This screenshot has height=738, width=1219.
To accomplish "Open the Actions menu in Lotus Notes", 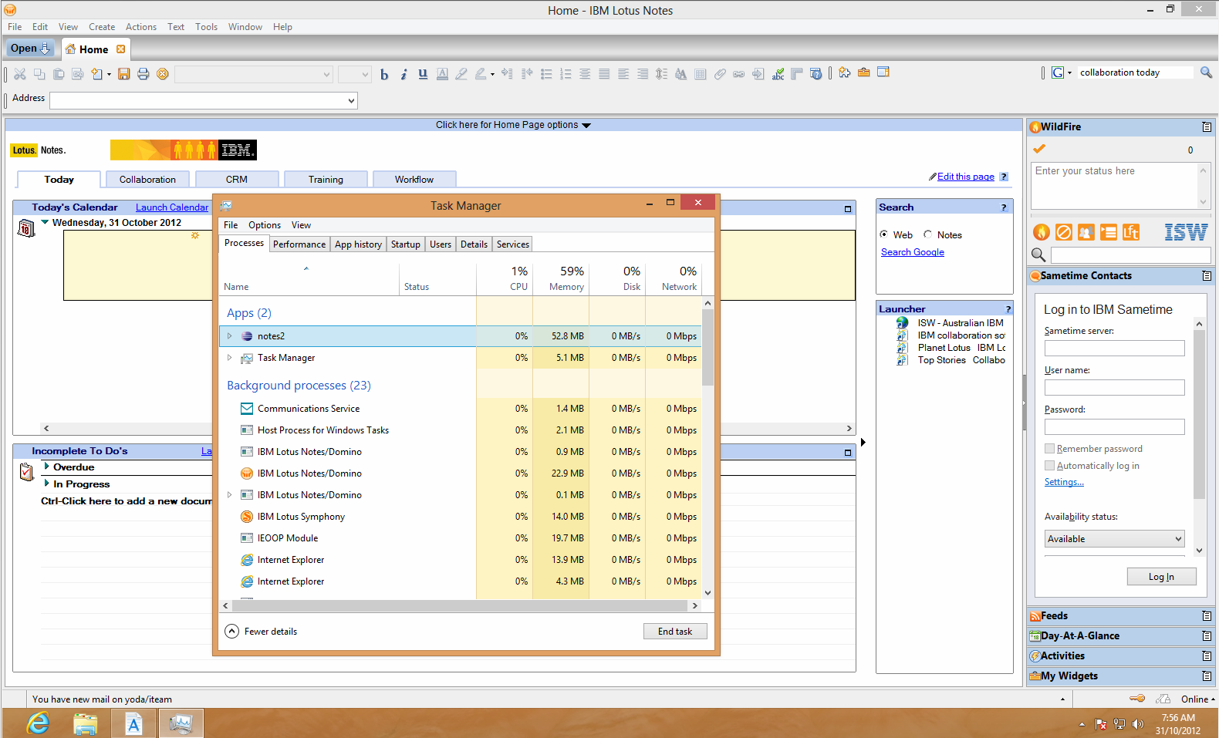I will [x=141, y=27].
